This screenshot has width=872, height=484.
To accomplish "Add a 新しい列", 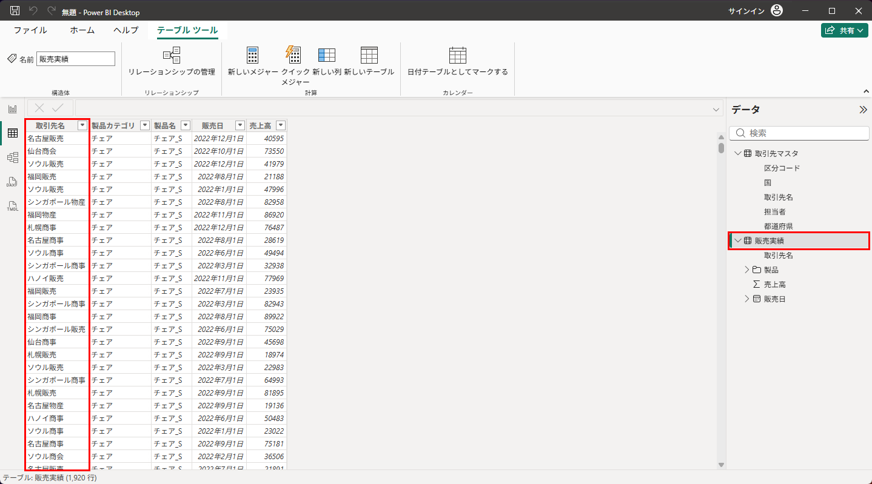I will [326, 61].
